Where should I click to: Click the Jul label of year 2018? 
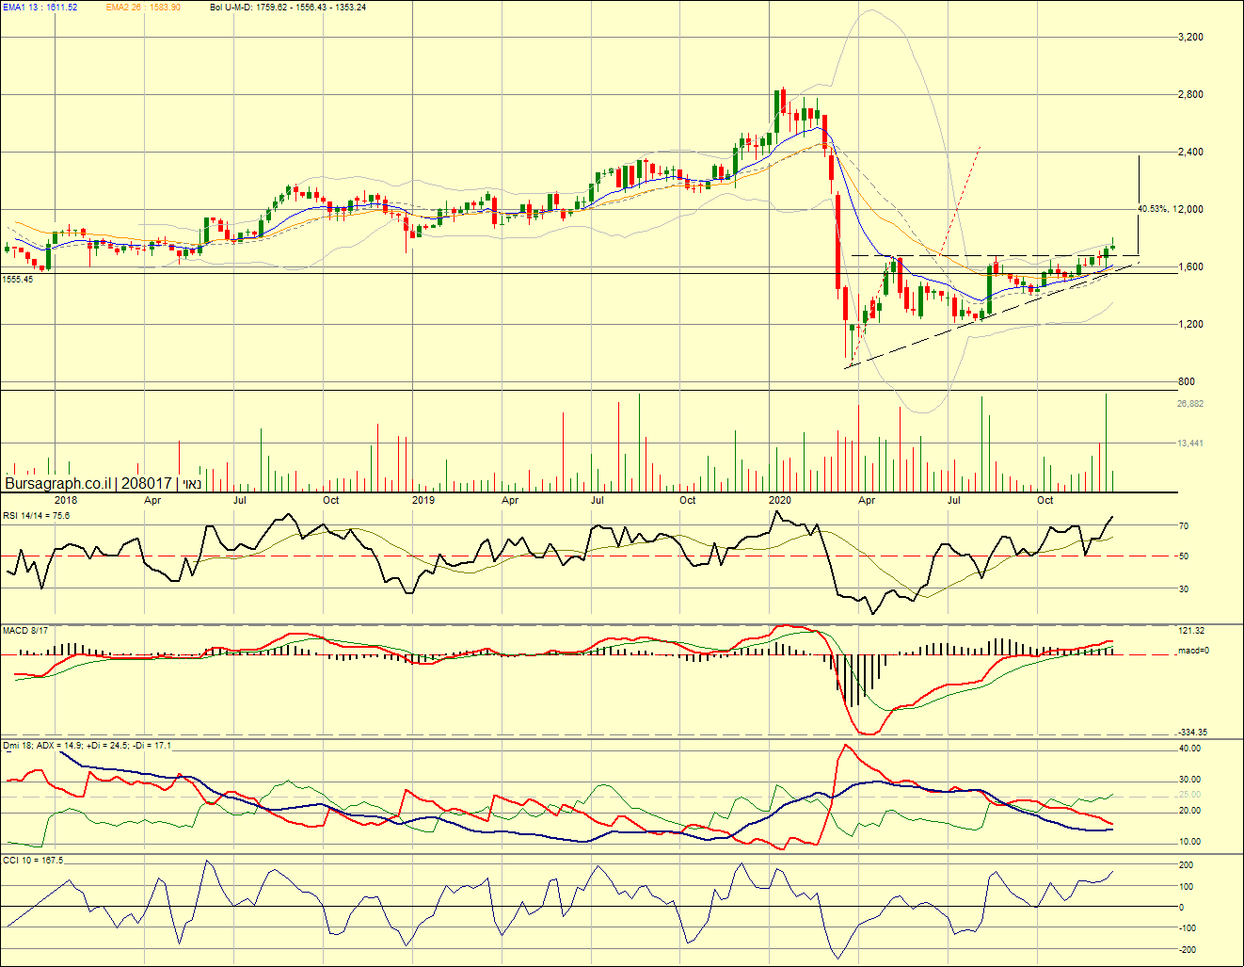click(240, 500)
